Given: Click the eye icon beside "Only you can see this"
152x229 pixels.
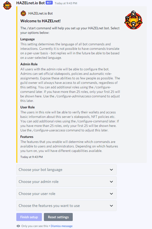Looking at the screenshot, I should tap(18, 226).
